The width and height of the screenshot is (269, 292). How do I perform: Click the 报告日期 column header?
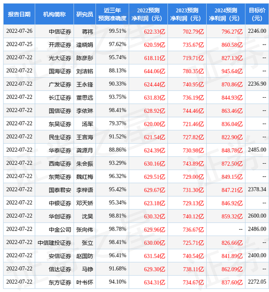pyautogui.click(x=19, y=14)
